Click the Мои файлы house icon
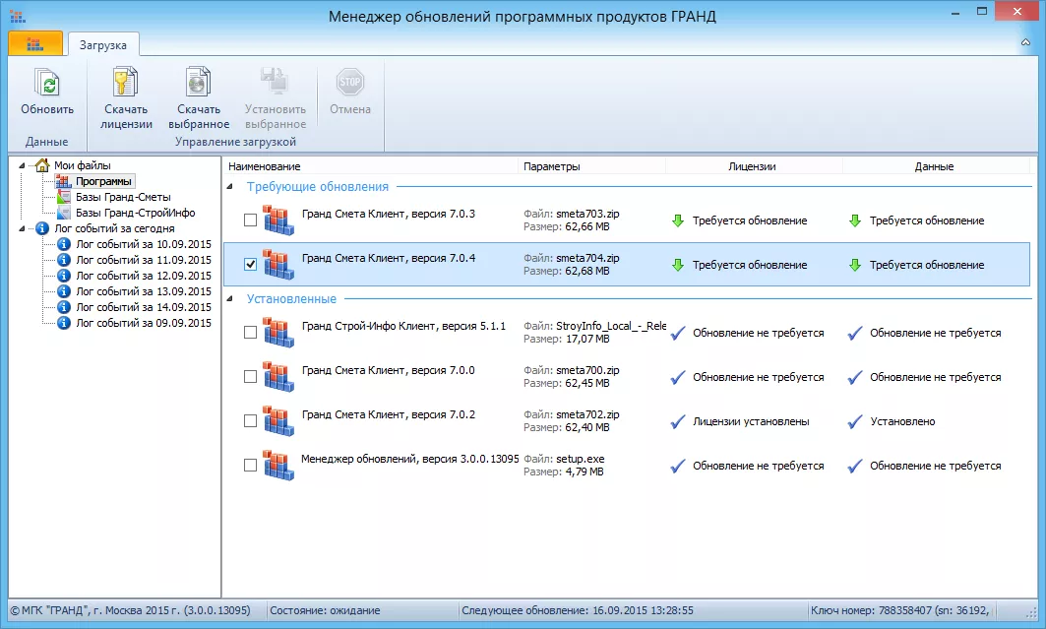The width and height of the screenshot is (1046, 629). click(x=42, y=164)
